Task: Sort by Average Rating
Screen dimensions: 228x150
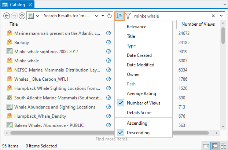Action: (141, 94)
